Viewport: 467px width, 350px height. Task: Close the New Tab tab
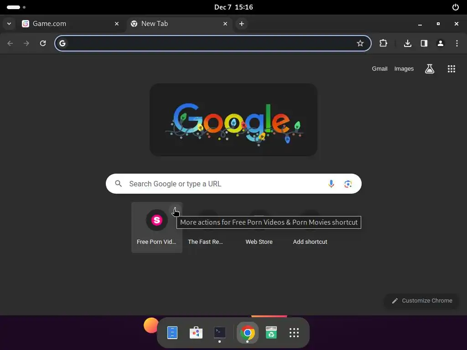(x=225, y=24)
